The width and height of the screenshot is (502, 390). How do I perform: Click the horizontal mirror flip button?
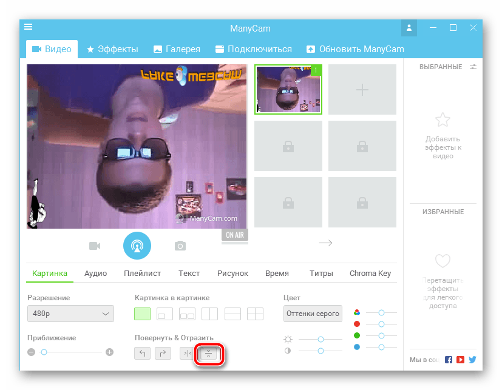tap(188, 354)
